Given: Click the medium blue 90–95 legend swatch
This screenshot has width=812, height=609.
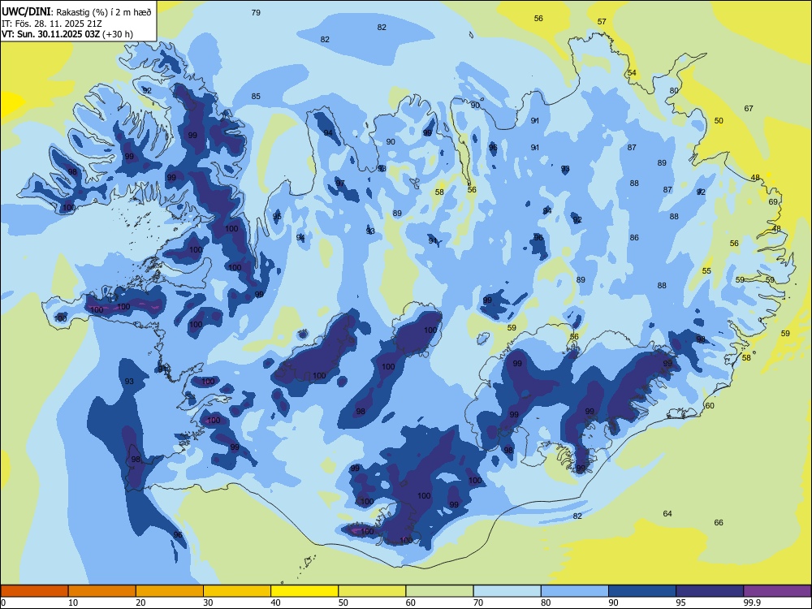Looking at the screenshot, I should click(642, 591).
